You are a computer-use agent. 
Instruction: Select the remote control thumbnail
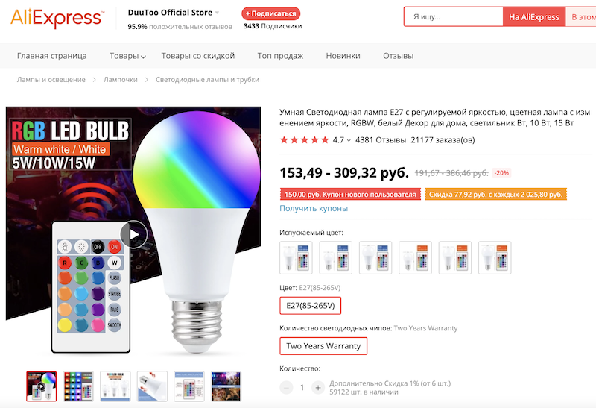[188, 386]
